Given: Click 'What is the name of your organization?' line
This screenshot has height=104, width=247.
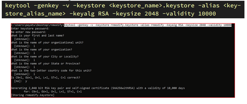Looking at the screenshot, I should pos(42,50).
